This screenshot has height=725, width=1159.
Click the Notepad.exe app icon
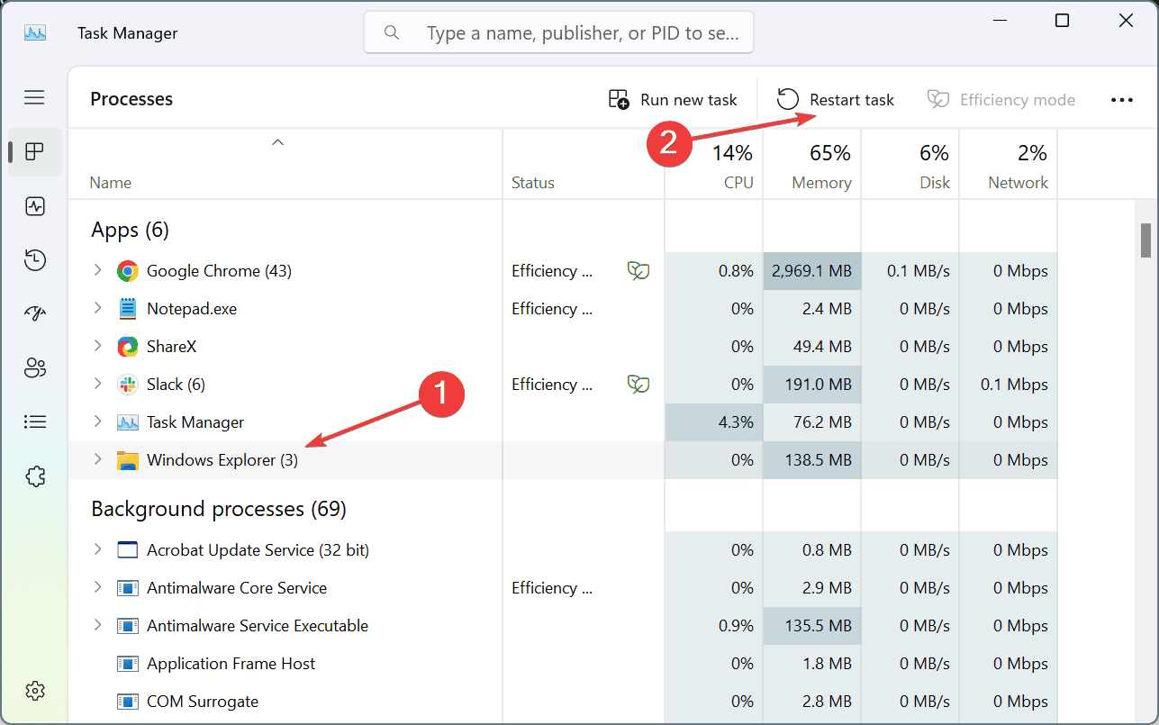[127, 309]
